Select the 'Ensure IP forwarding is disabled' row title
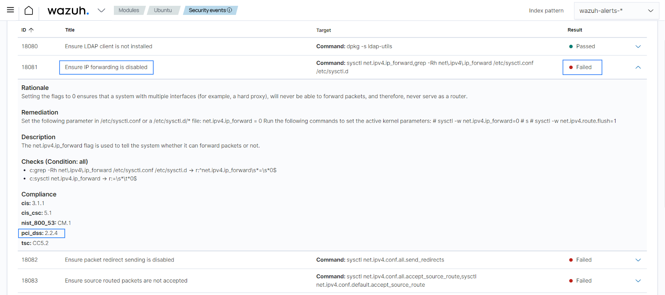The image size is (665, 295). (106, 67)
